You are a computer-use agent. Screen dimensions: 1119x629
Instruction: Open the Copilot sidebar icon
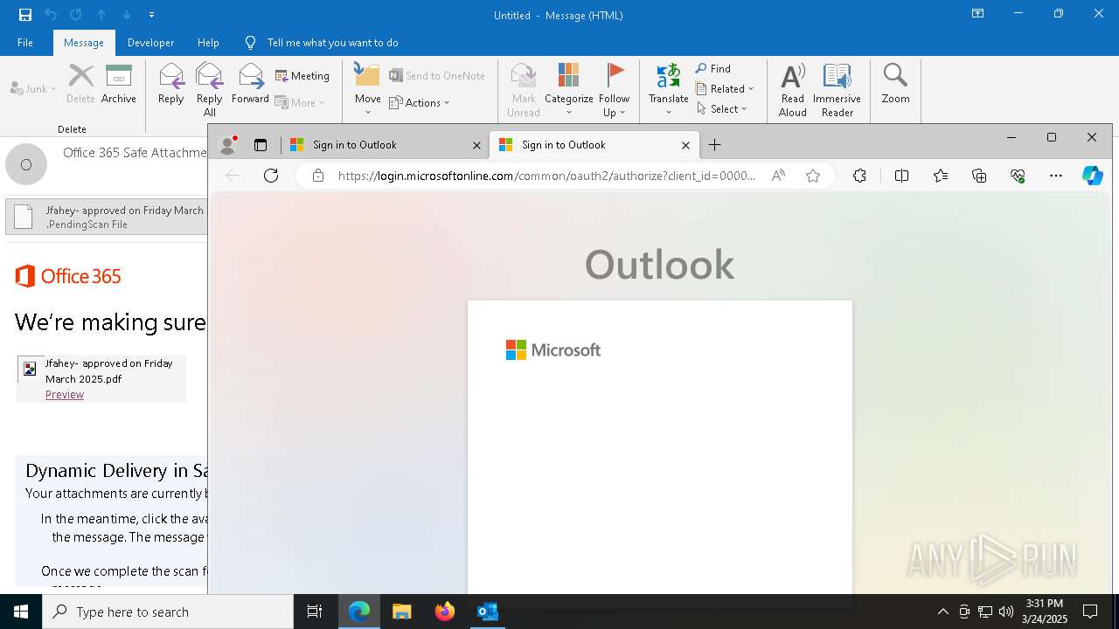1093,176
